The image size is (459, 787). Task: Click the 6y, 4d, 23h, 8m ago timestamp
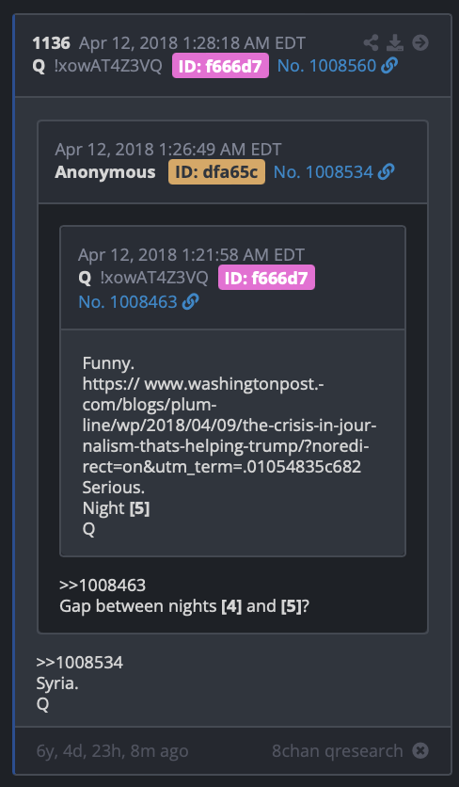point(112,751)
